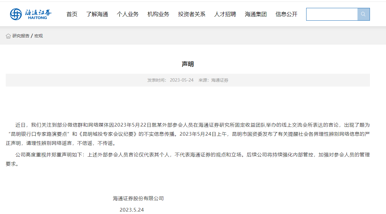This screenshot has height=214, width=386.
Task: Open the 个人业务 menu
Action: coord(128,14)
